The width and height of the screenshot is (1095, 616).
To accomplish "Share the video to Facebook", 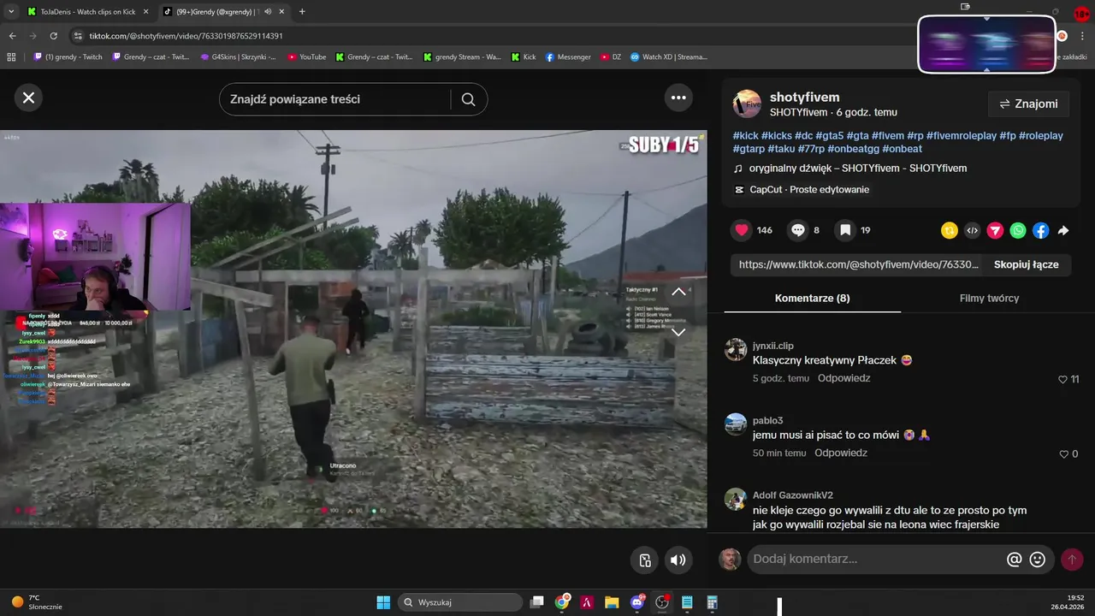I will point(1040,230).
